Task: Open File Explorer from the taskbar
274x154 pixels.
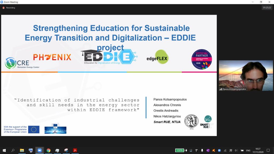Action: tap(22, 151)
